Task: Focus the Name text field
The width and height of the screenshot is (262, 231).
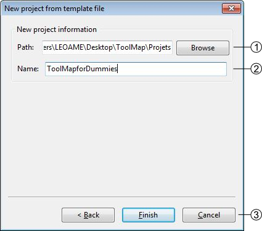Action: click(x=136, y=69)
